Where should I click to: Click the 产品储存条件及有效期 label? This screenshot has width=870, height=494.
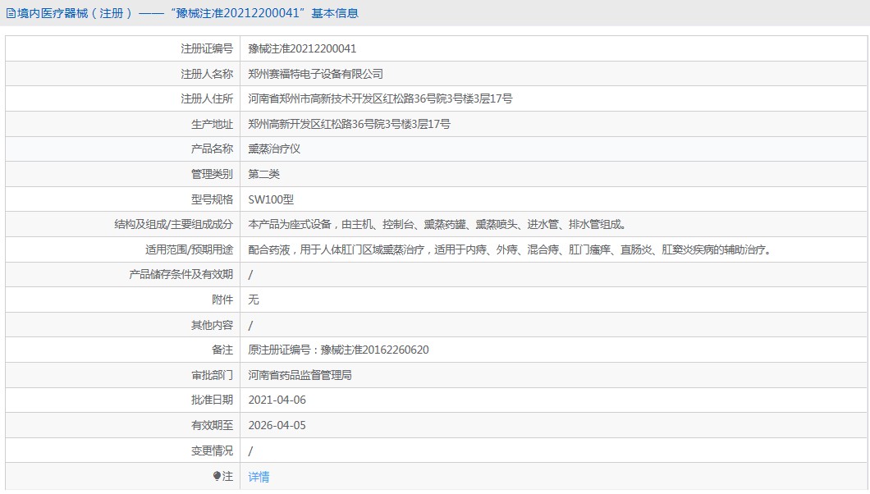point(181,274)
